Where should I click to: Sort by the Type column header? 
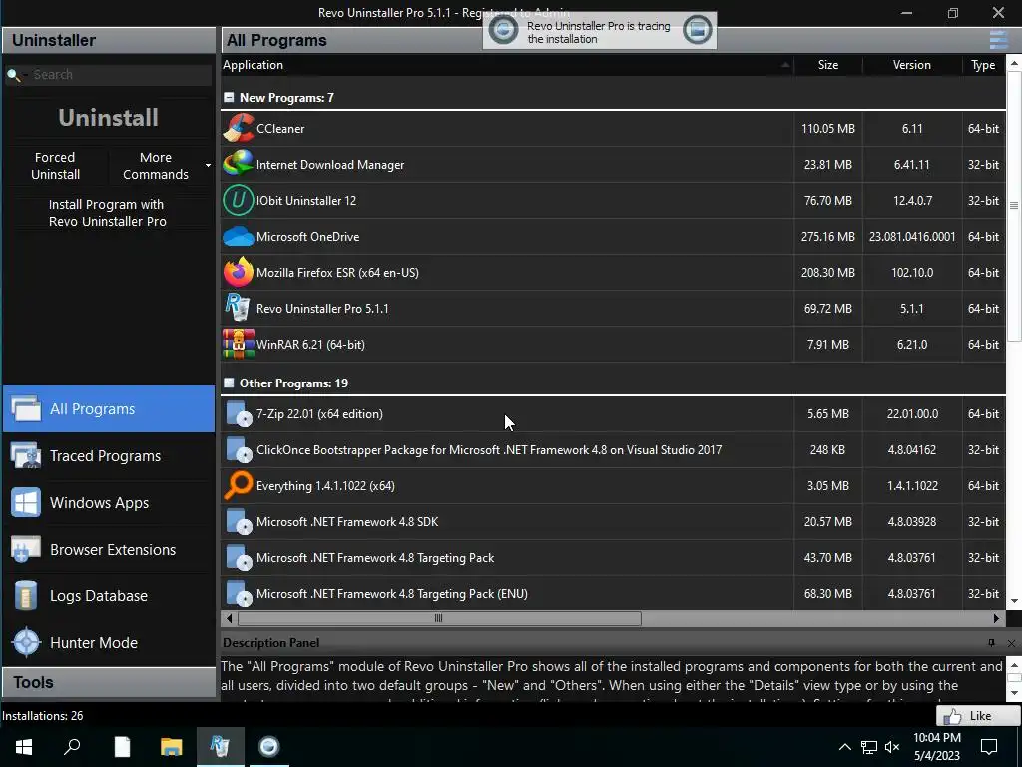[x=983, y=65]
